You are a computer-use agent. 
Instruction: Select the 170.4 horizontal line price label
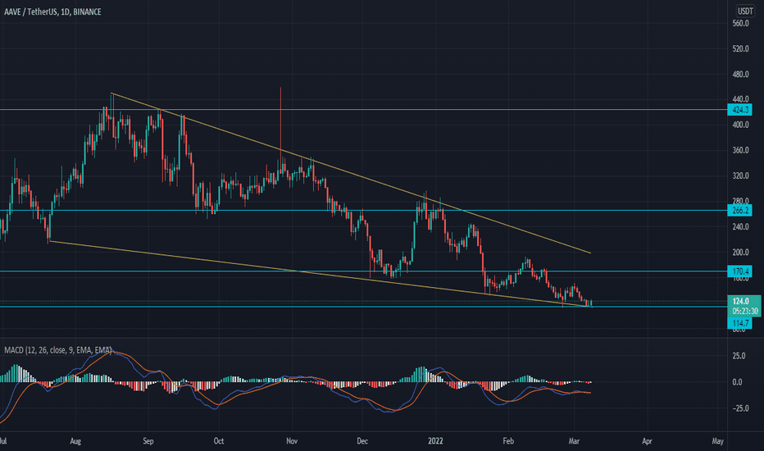(739, 271)
